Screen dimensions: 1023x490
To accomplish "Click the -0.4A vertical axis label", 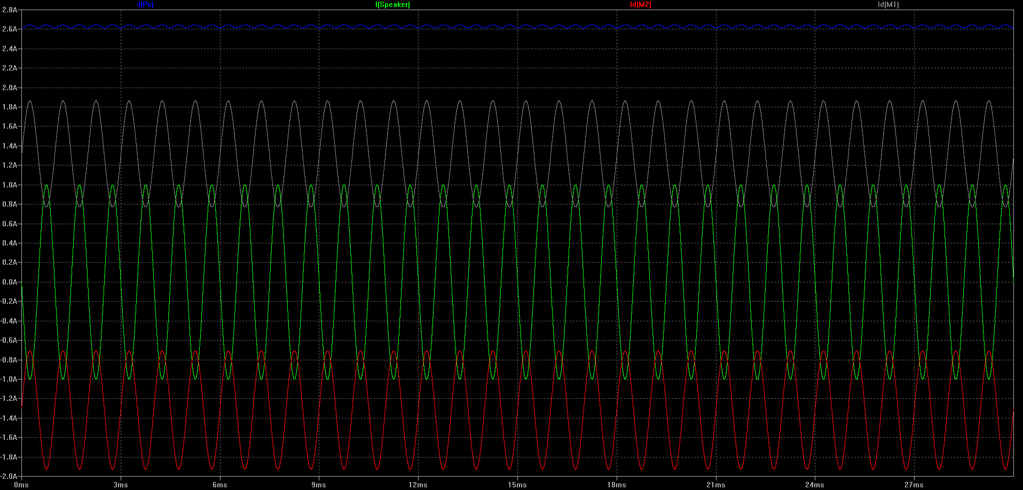I will 9,321.
